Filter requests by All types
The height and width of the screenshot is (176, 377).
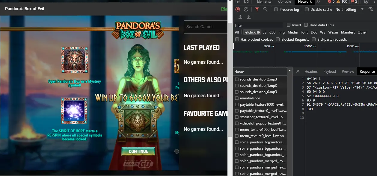(237, 32)
